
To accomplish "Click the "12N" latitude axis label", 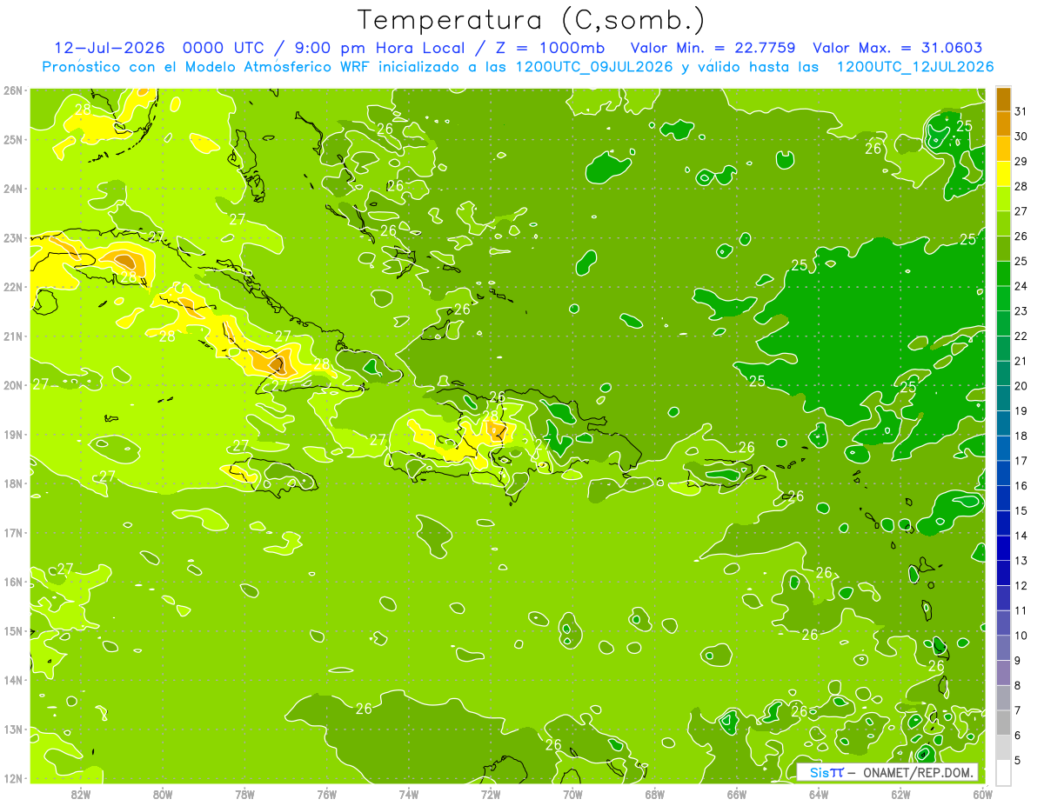I will tap(12, 778).
